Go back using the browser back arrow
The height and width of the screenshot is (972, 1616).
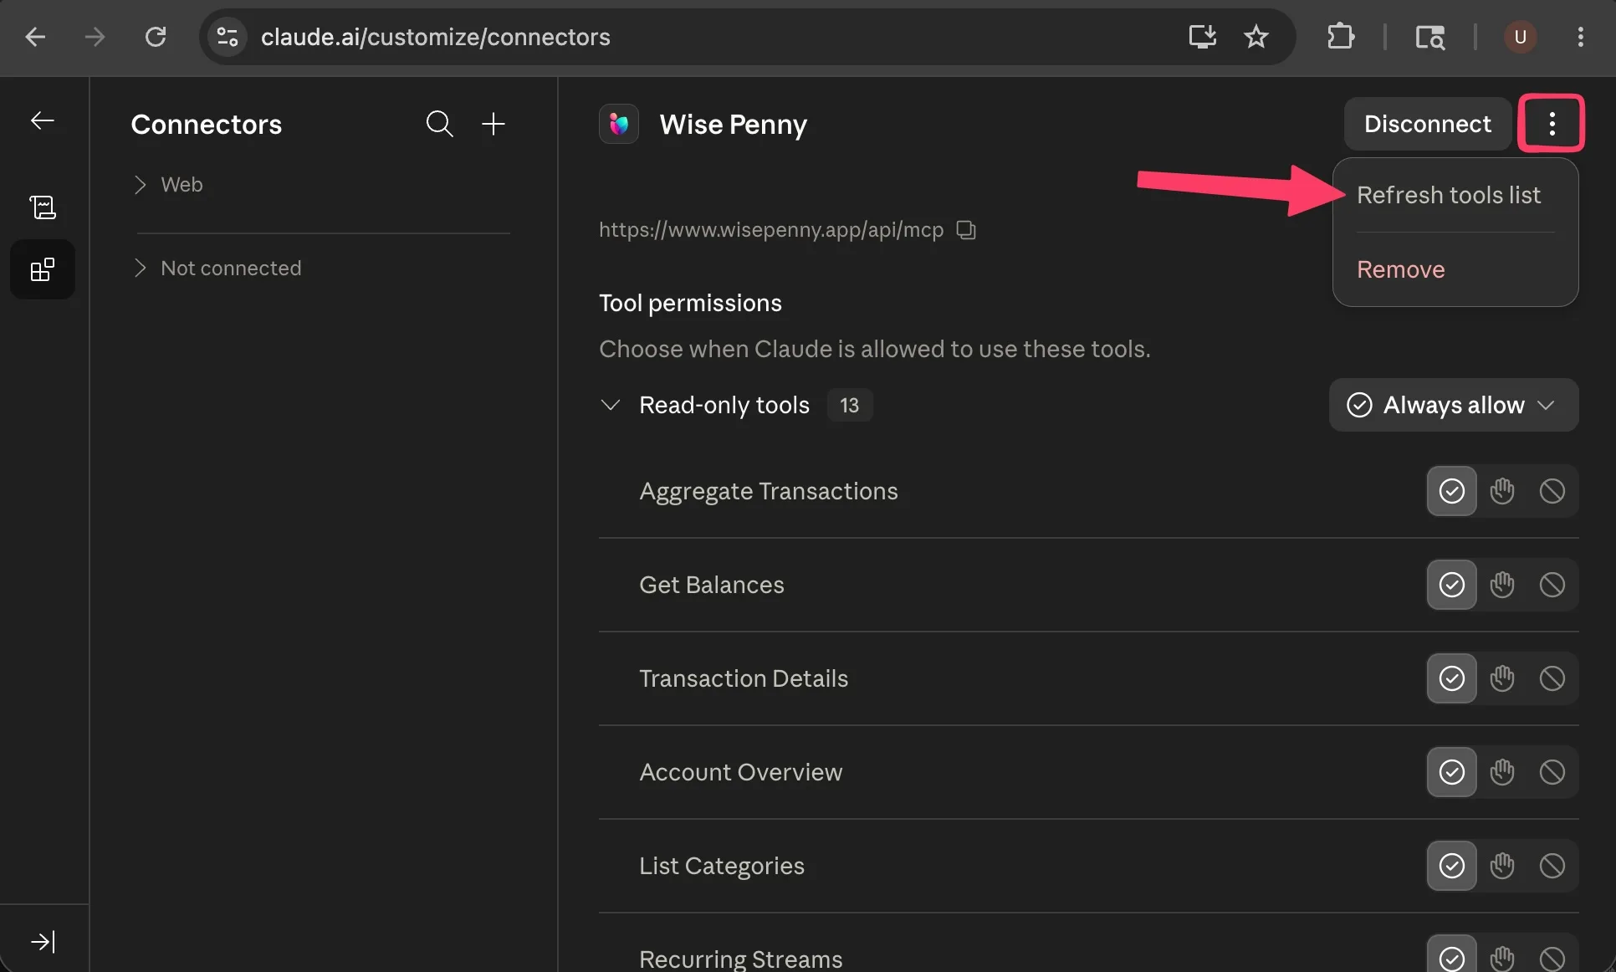coord(35,37)
